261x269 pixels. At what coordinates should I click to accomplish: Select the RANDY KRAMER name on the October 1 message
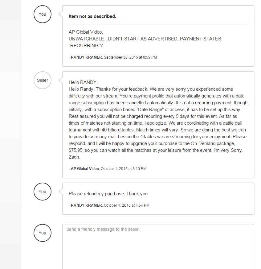pyautogui.click(x=86, y=205)
